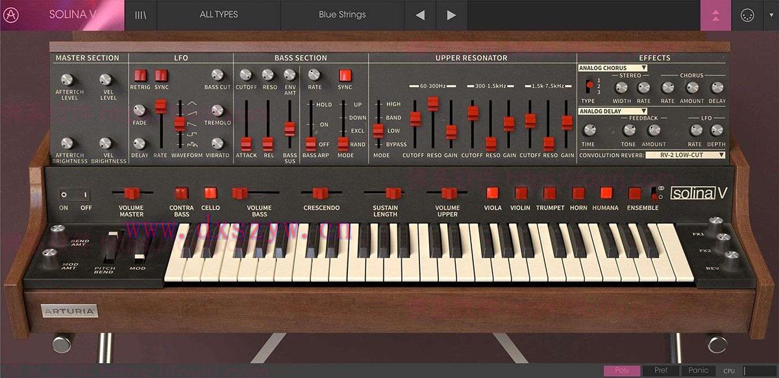Viewport: 779px width, 378px height.
Task: Load the next preset with right arrow
Action: 452,14
